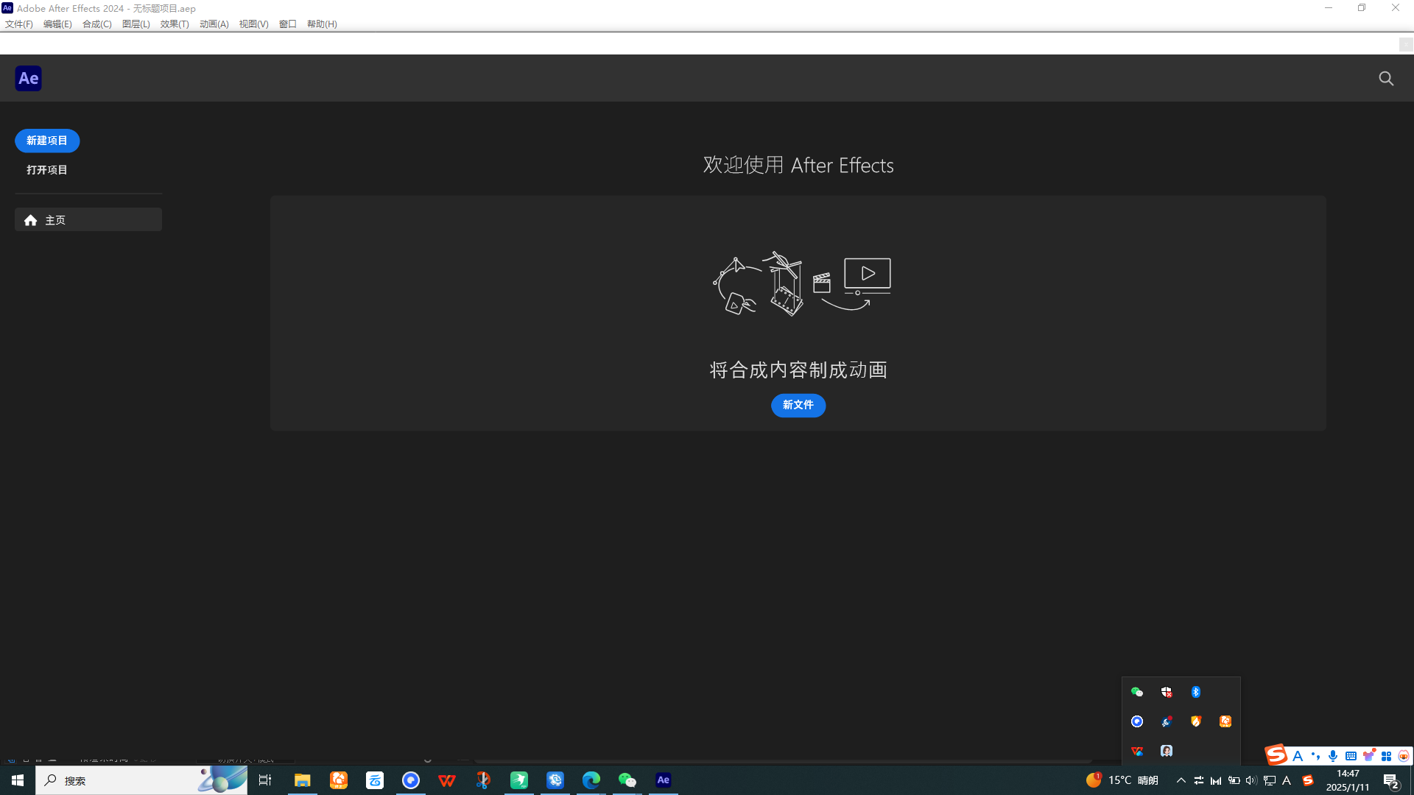1414x795 pixels.
Task: Open Task View on the taskbar
Action: pos(265,780)
